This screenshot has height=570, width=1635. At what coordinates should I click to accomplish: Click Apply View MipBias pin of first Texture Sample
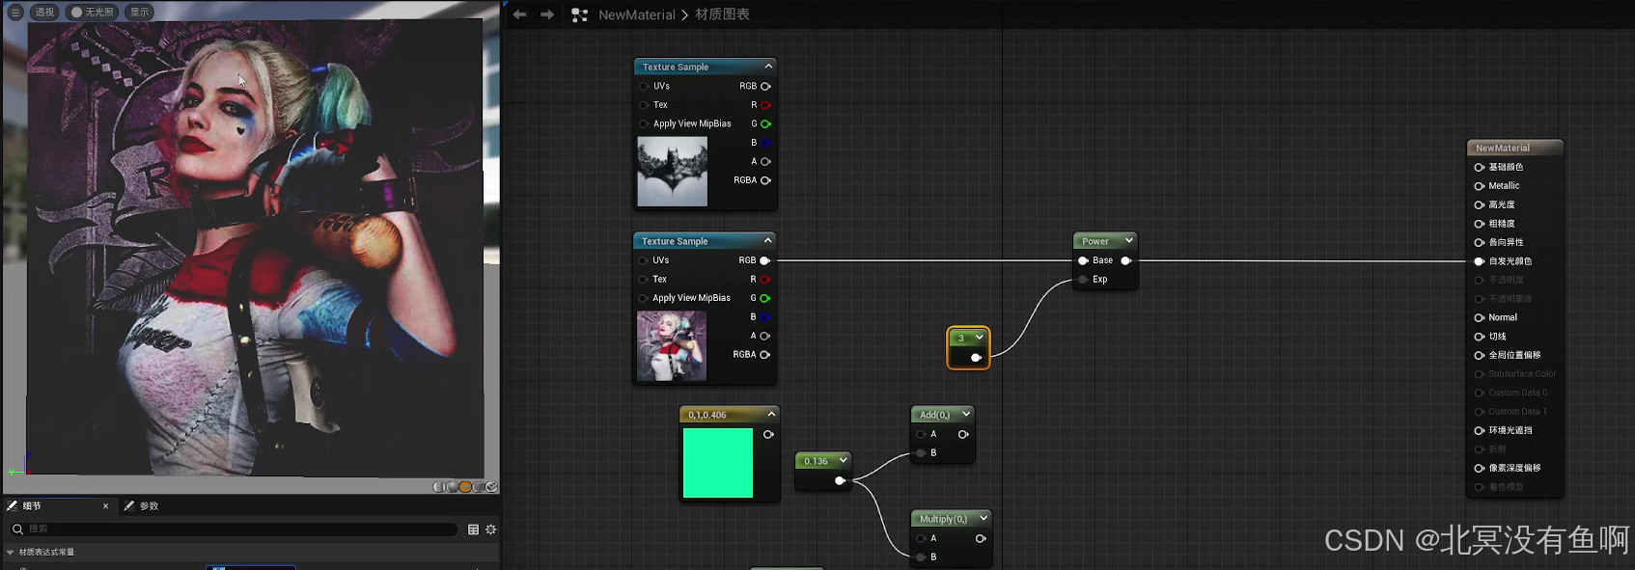(644, 123)
